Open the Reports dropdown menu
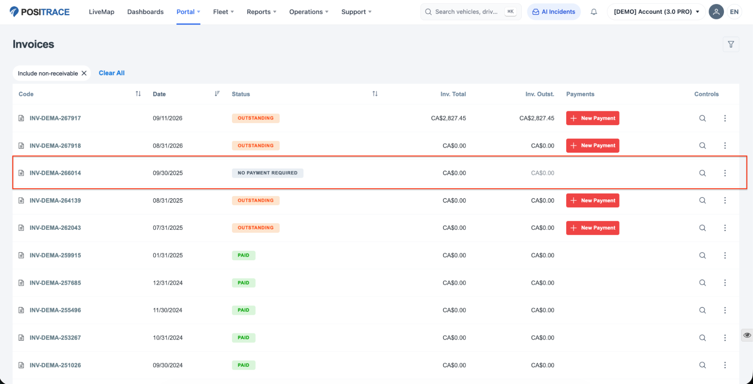 point(261,12)
